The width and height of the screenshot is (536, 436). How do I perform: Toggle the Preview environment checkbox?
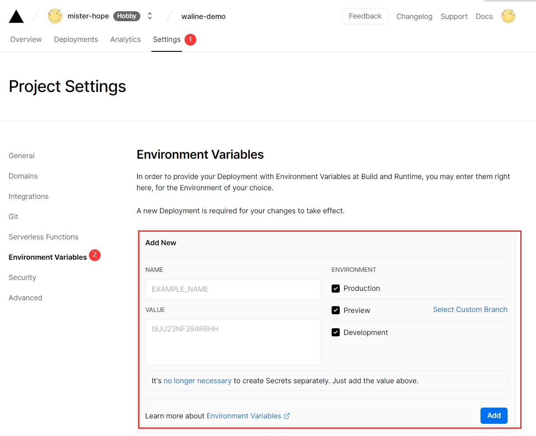coord(336,310)
